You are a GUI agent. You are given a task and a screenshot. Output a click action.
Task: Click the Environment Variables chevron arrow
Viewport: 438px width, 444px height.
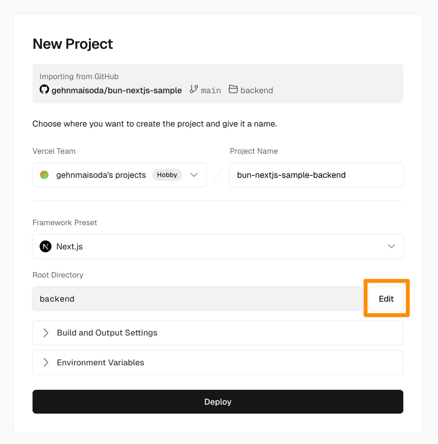[x=46, y=362]
